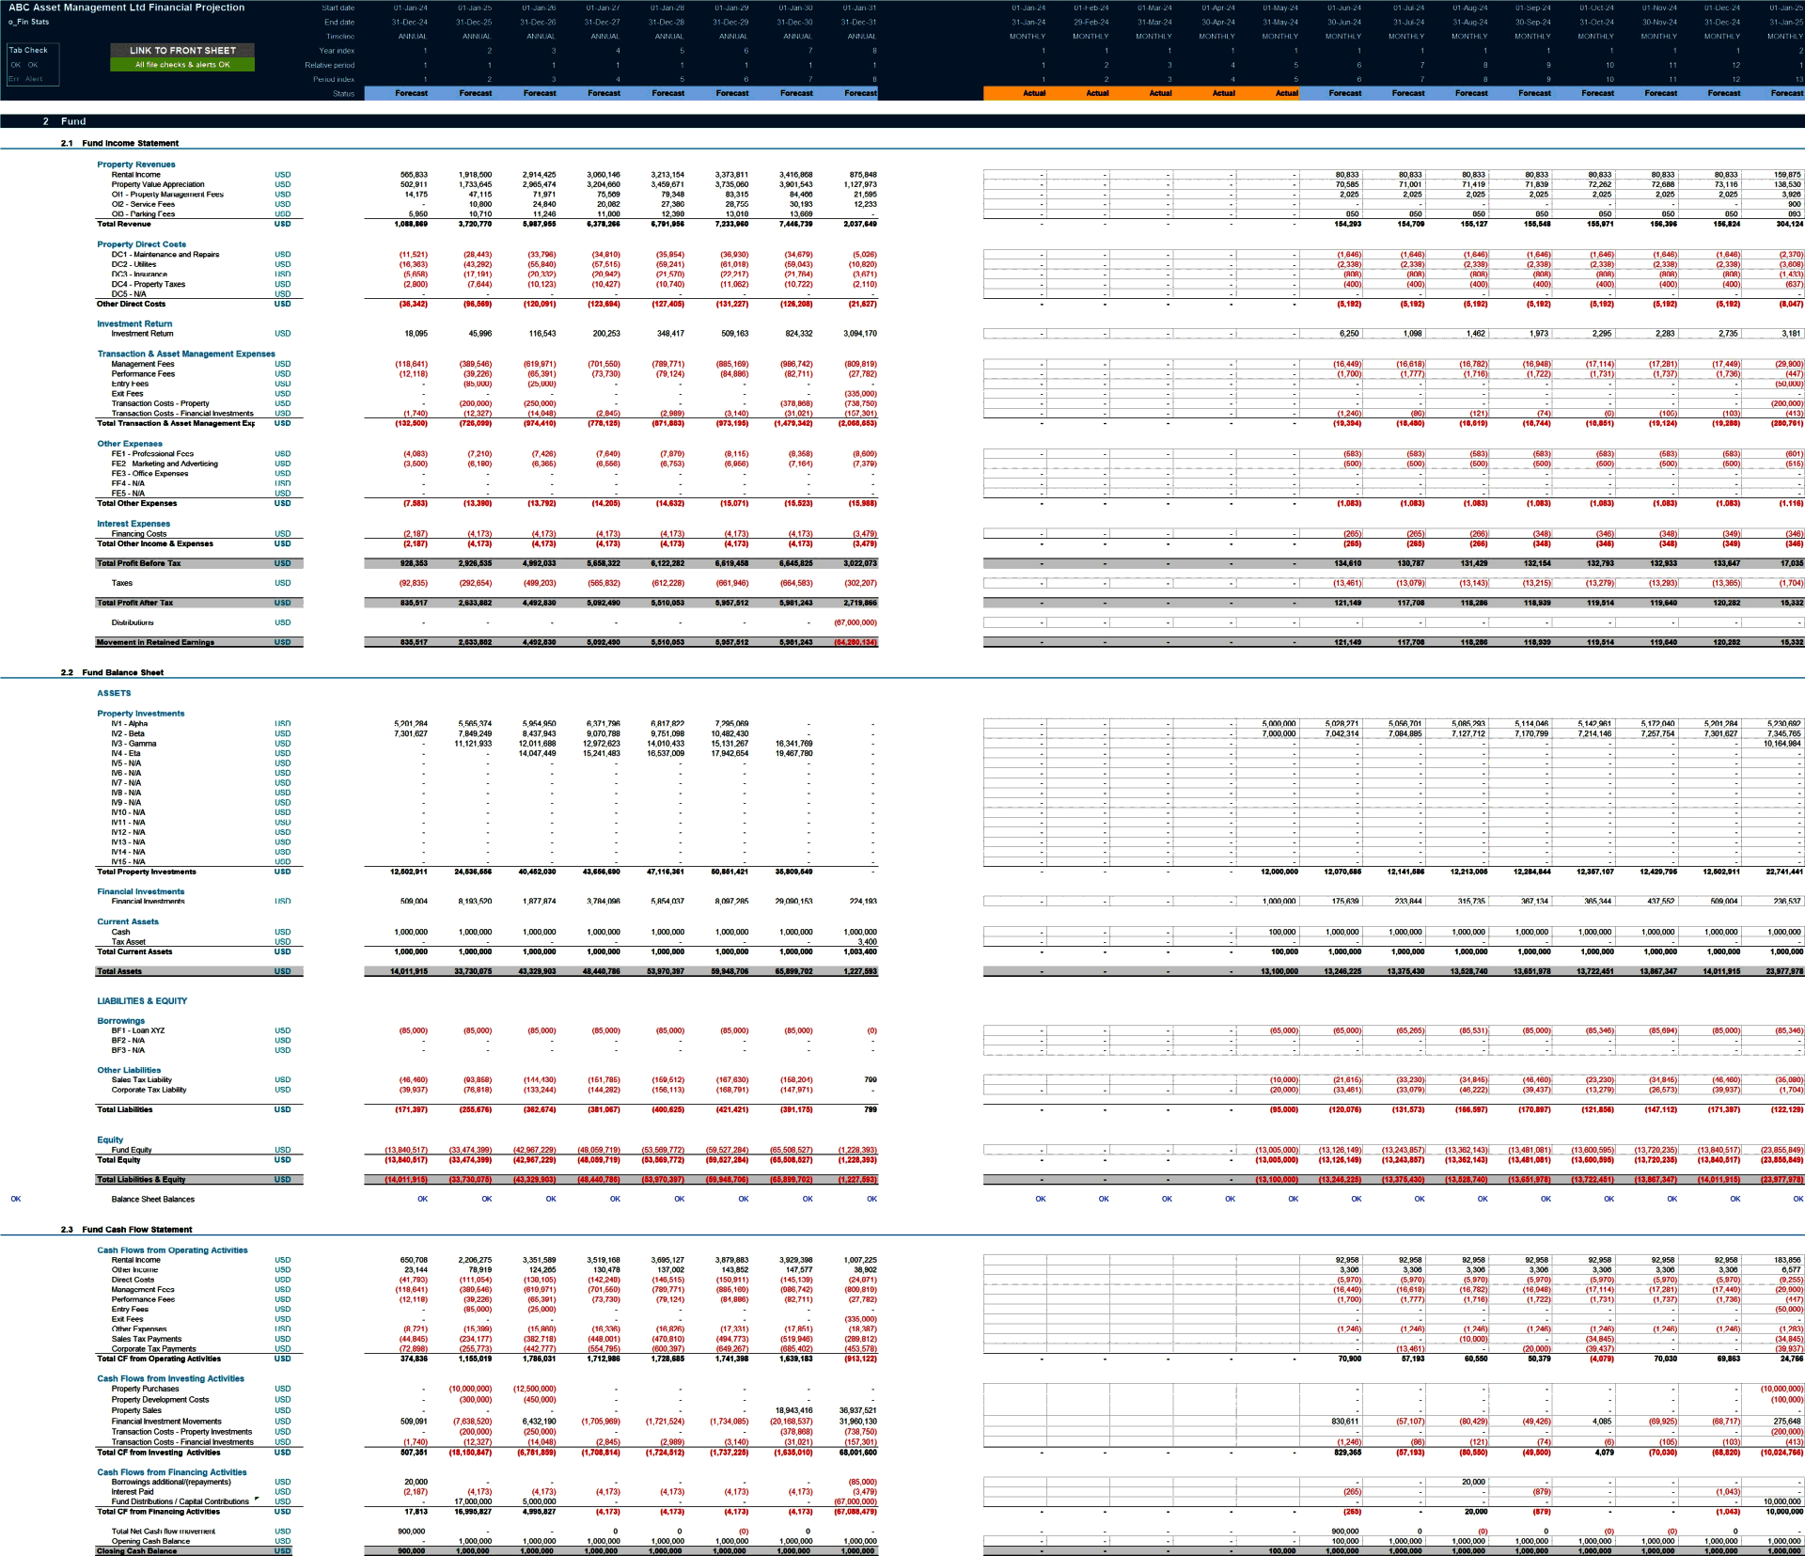Select the 'DC4 - Property Taxes' row label

click(x=149, y=284)
